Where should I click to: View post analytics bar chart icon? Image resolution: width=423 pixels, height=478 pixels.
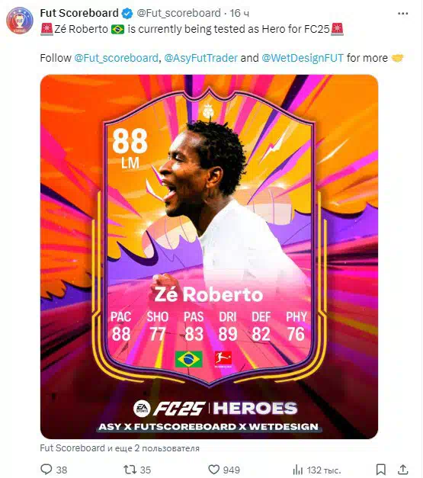[298, 470]
